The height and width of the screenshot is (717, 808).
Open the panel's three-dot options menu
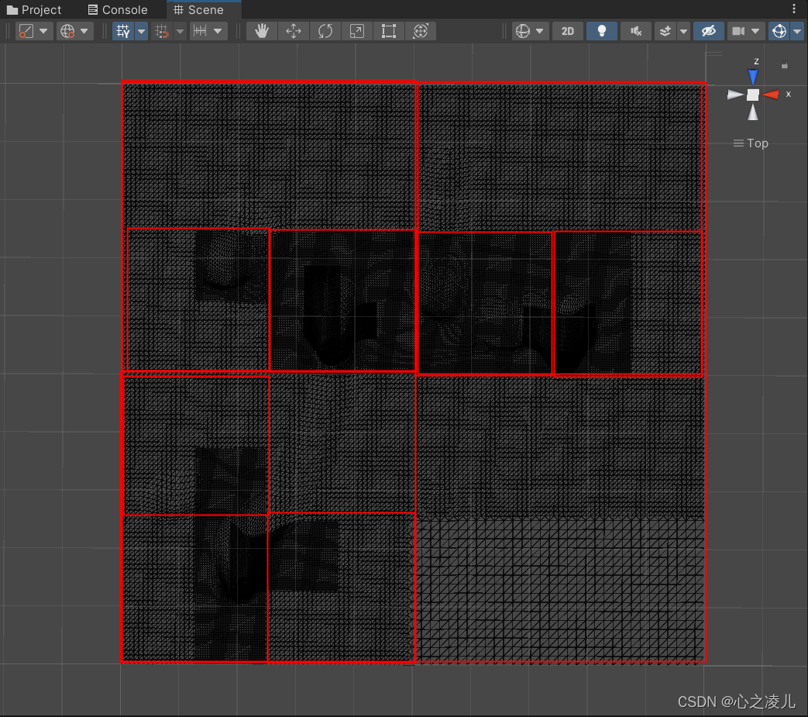tap(794, 9)
